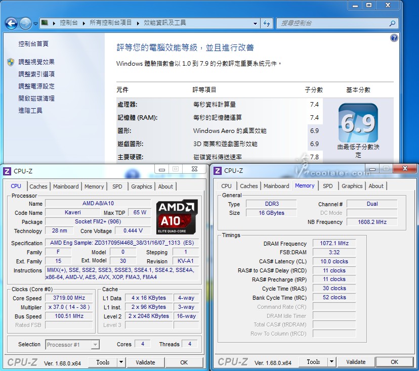Open 調整電源設定 link
This screenshot has width=419, height=371.
click(36, 86)
